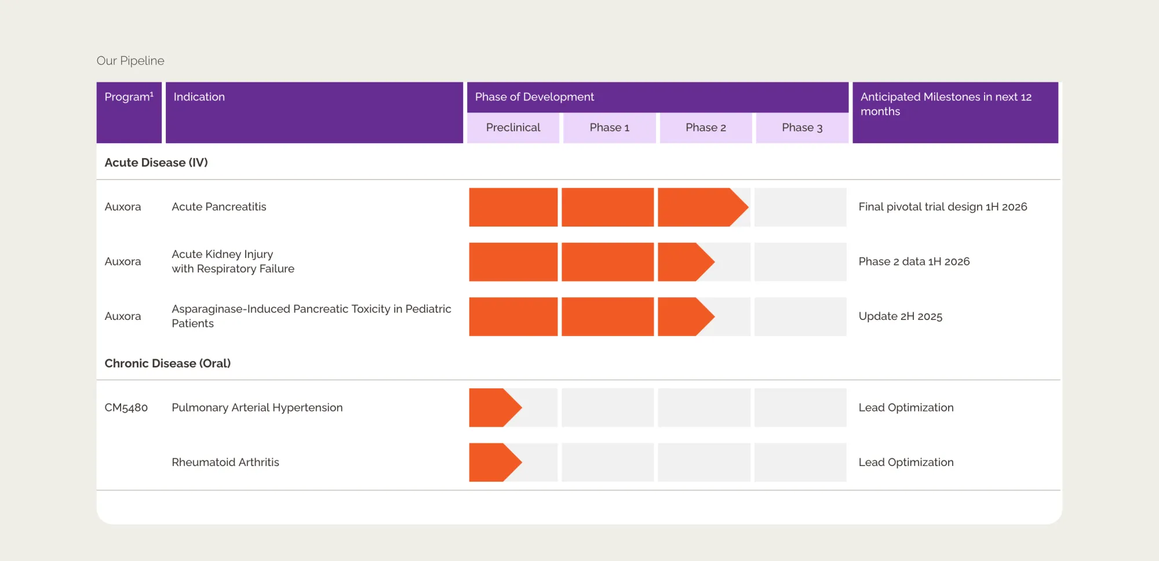Screen dimensions: 1159x561
Task: Click the Phase of Development header
Action: [534, 97]
